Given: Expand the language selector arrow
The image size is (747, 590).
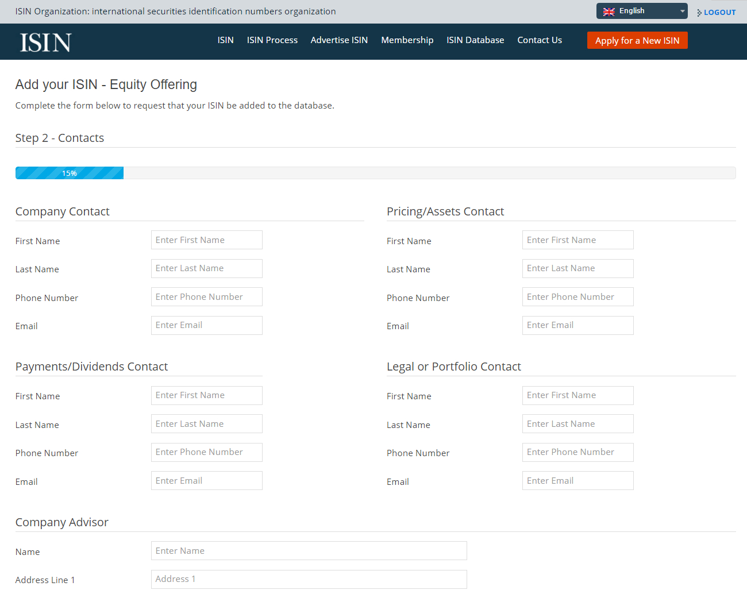Looking at the screenshot, I should click(681, 10).
